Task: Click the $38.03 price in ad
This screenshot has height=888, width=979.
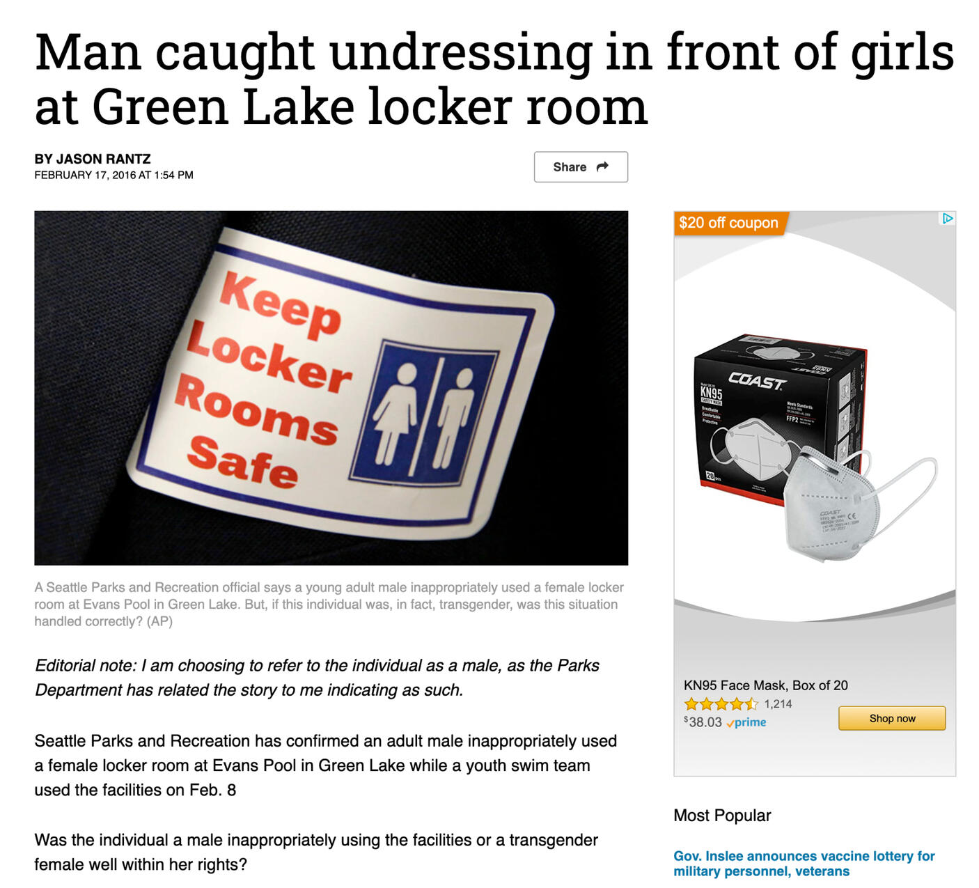Action: (x=703, y=722)
